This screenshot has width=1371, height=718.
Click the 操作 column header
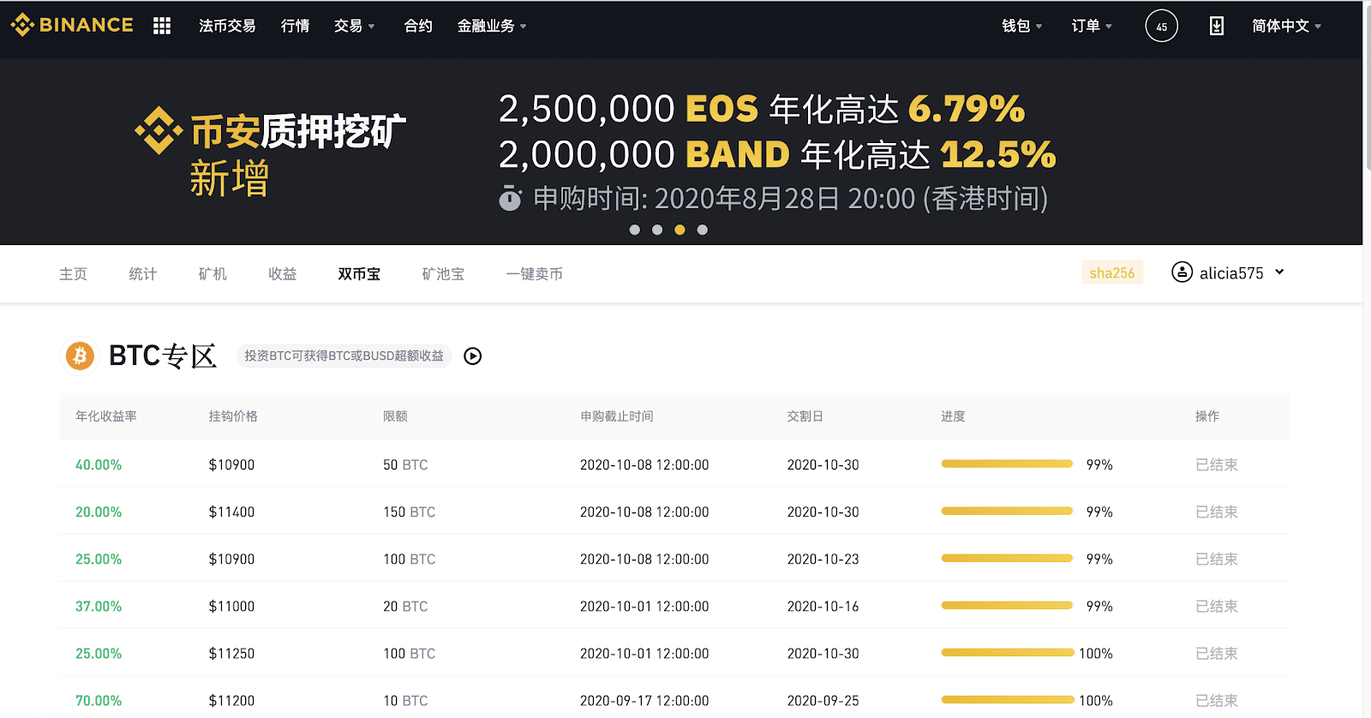1207,416
